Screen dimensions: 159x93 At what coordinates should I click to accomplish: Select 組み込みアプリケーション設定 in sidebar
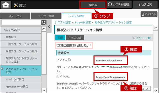[x=21, y=71]
